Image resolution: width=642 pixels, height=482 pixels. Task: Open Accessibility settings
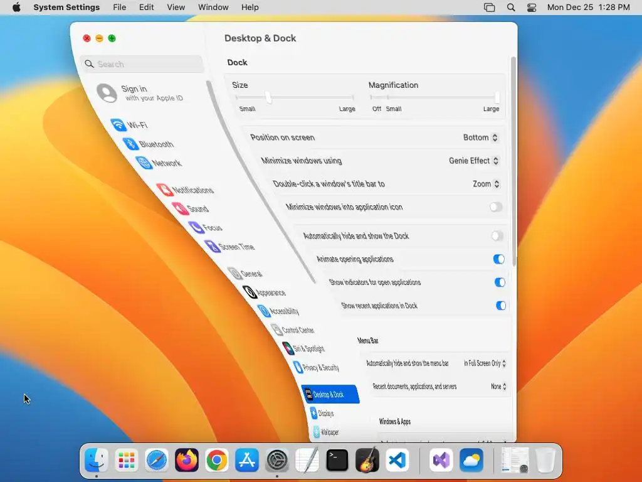coord(278,311)
